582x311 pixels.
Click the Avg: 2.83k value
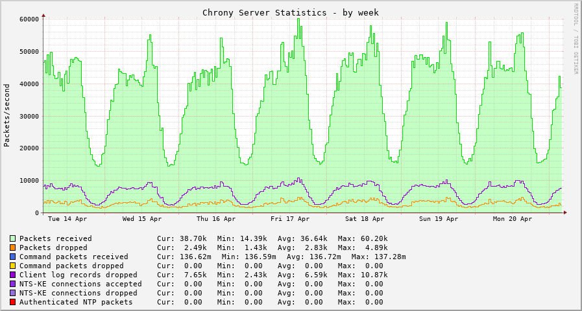[x=302, y=248]
